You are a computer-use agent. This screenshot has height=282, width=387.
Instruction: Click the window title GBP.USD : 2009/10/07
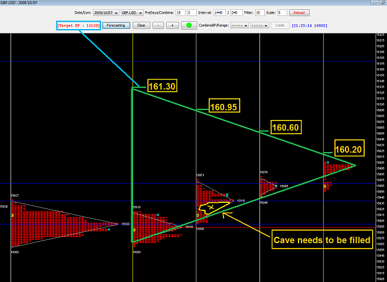click(19, 2)
